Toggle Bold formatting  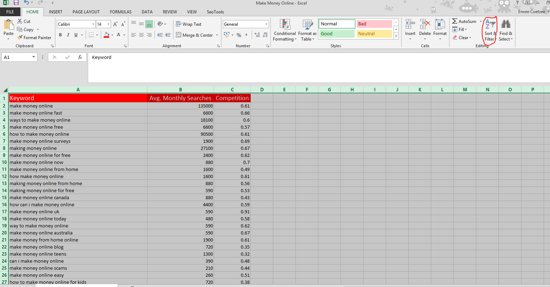(x=60, y=35)
